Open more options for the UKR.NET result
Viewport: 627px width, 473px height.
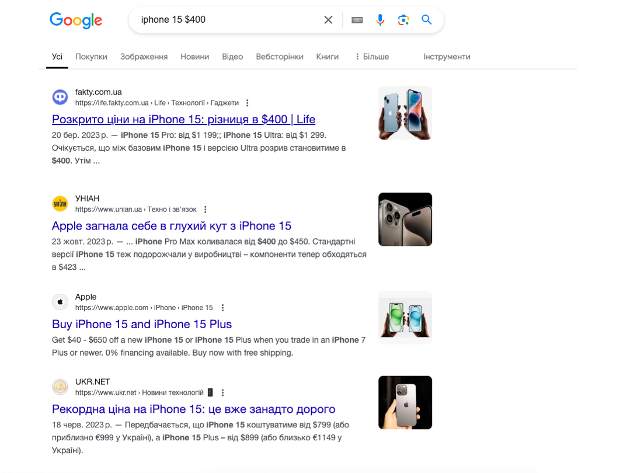(223, 392)
